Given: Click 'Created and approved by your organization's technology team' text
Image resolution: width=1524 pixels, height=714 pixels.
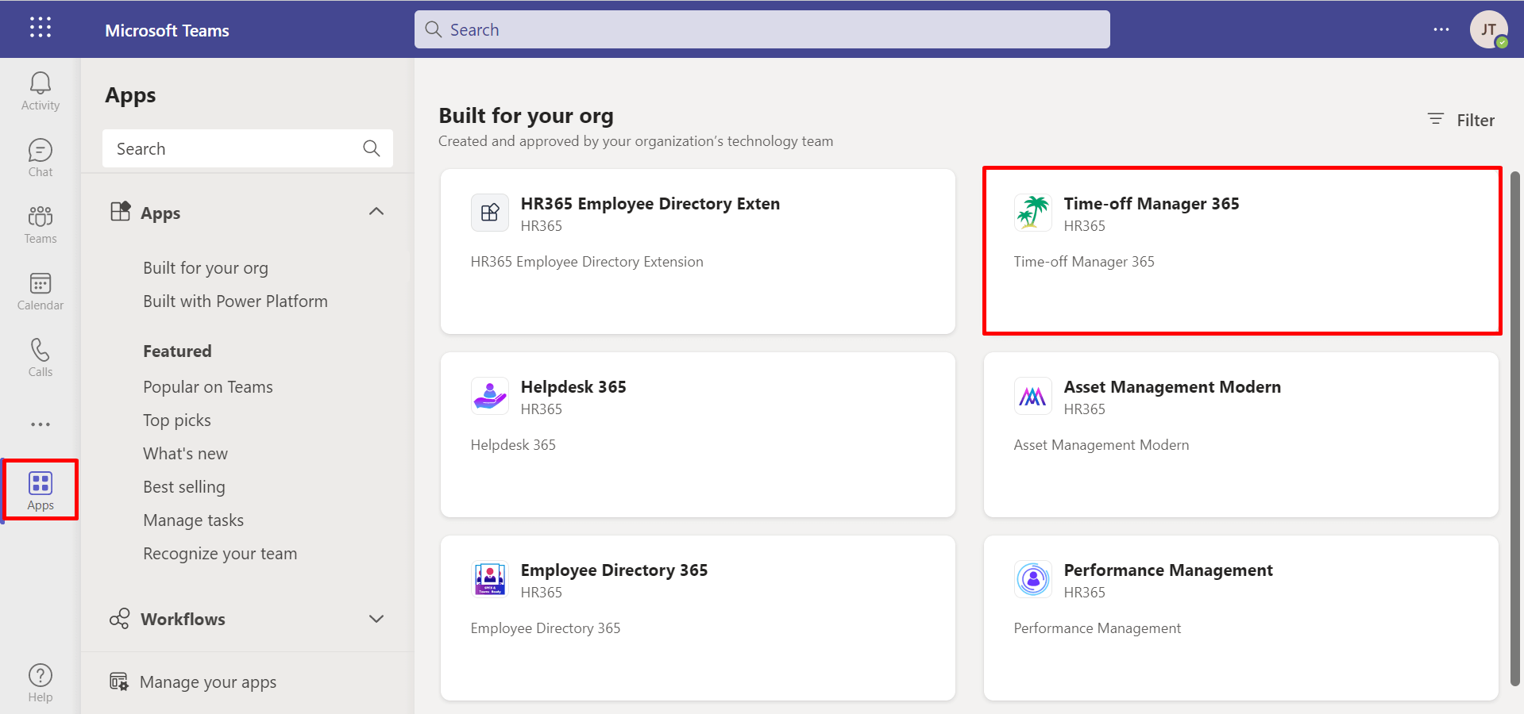Looking at the screenshot, I should tap(635, 141).
